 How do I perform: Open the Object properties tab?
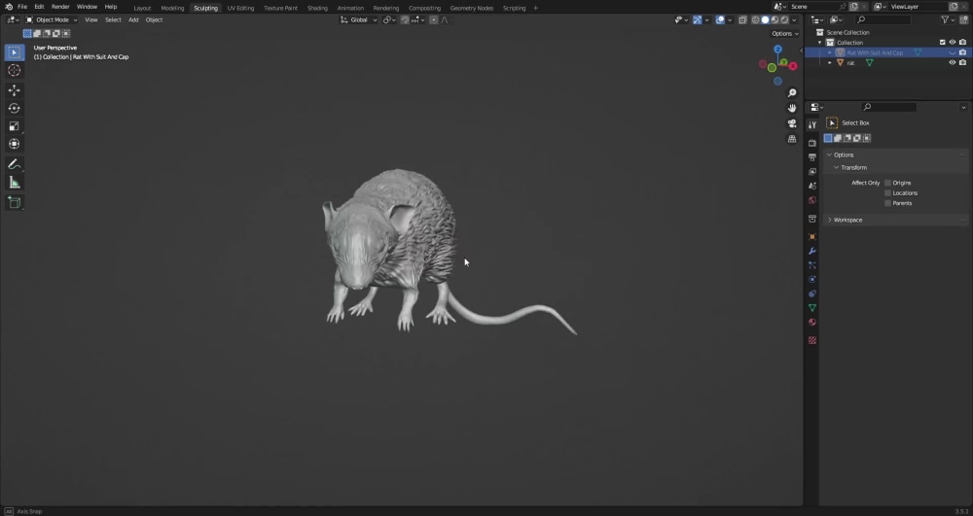click(x=812, y=237)
